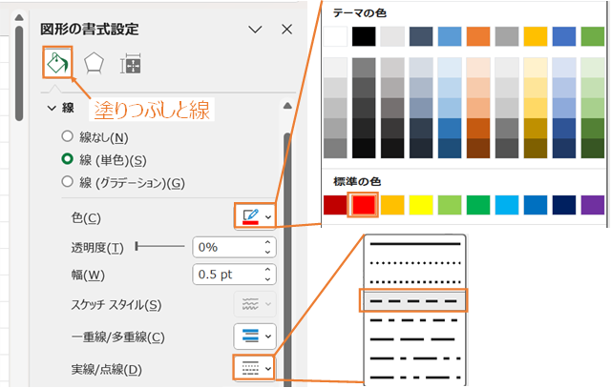Increase the 透明度 value with up arrow
Image resolution: width=611 pixels, height=388 pixels.
click(267, 242)
